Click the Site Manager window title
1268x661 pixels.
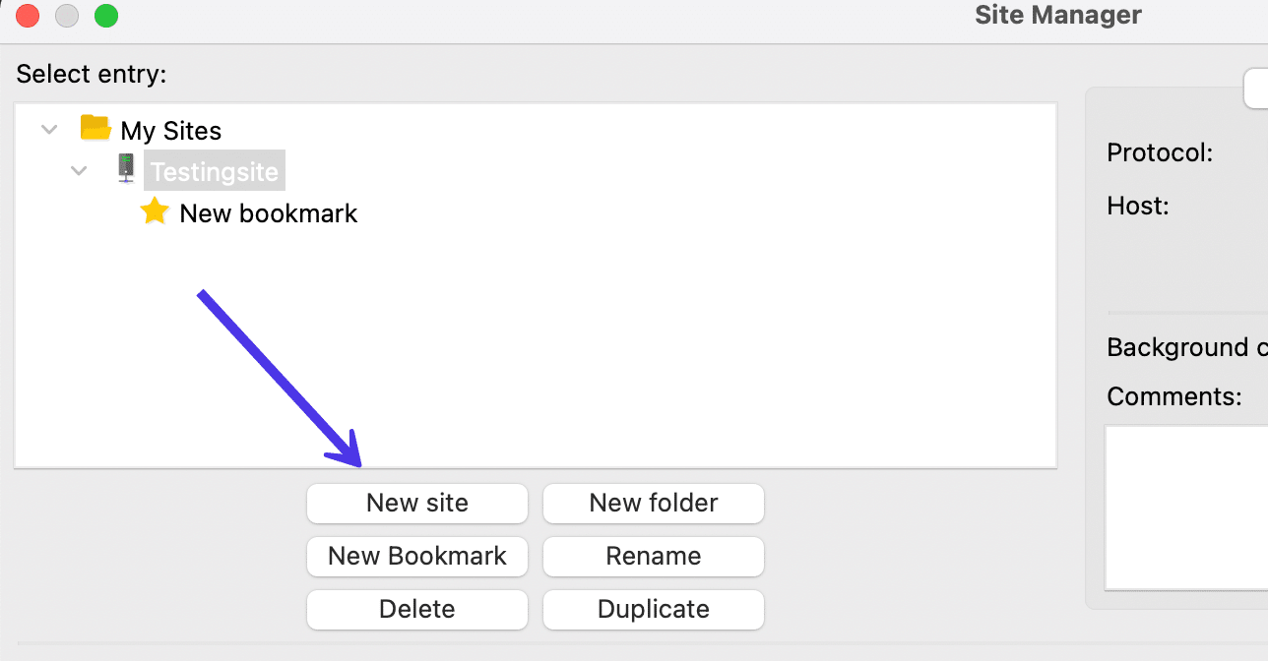tap(1057, 16)
